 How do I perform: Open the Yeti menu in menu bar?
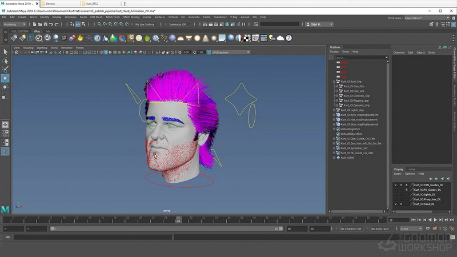point(254,17)
